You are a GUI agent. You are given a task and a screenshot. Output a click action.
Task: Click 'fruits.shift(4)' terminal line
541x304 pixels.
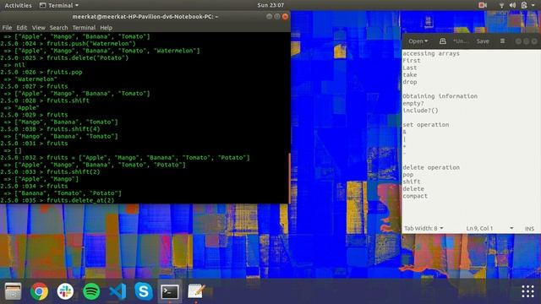coord(50,129)
